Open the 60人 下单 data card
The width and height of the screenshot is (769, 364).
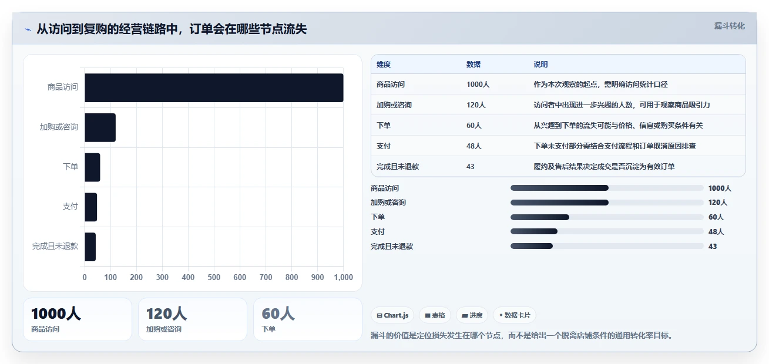click(308, 319)
